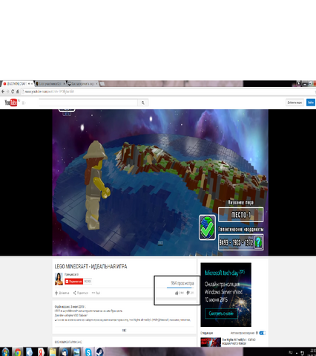
Task: Reload the page with the refresh icon
Action: pyautogui.click(x=13, y=91)
